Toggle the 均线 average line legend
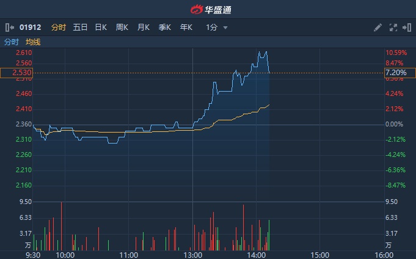The image size is (416, 259). click(33, 42)
